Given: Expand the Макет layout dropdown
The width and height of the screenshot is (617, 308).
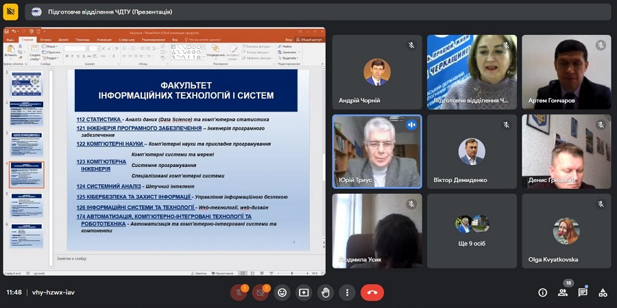Looking at the screenshot, I should [52, 47].
